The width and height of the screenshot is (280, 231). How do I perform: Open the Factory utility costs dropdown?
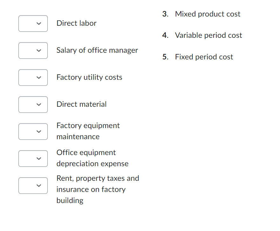[x=33, y=78]
